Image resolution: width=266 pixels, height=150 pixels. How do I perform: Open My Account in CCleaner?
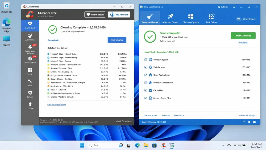pos(119,15)
